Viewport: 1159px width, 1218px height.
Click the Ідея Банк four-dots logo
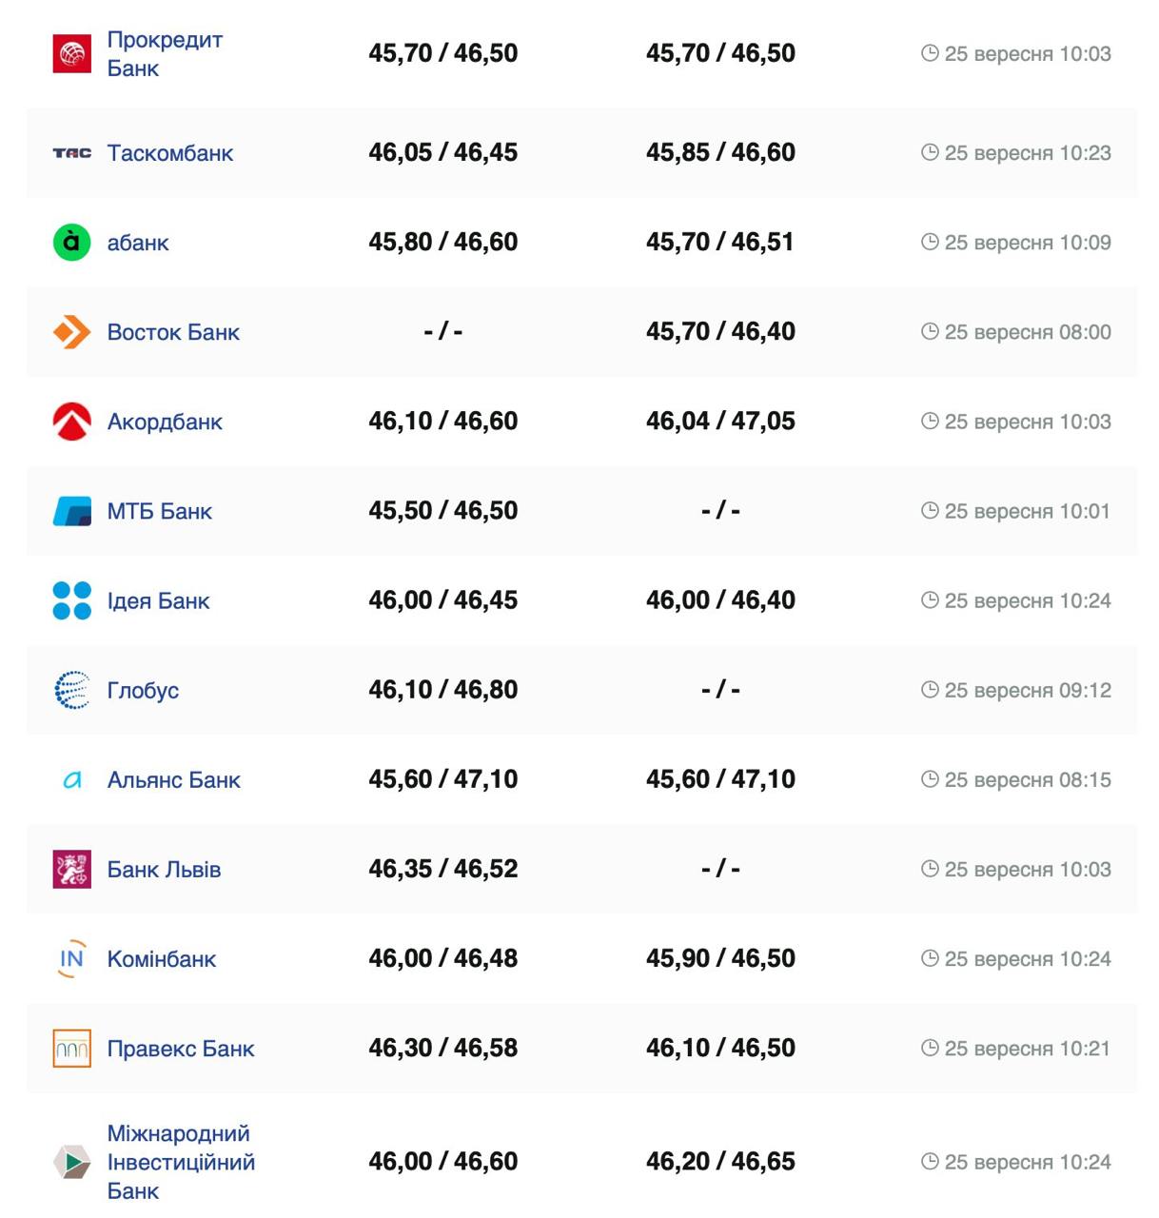click(x=71, y=600)
